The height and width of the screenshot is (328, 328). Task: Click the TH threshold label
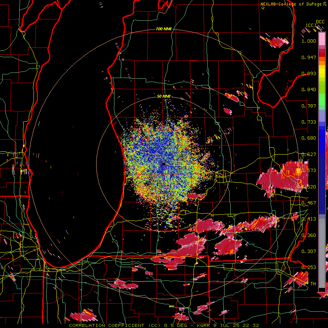(x=313, y=284)
